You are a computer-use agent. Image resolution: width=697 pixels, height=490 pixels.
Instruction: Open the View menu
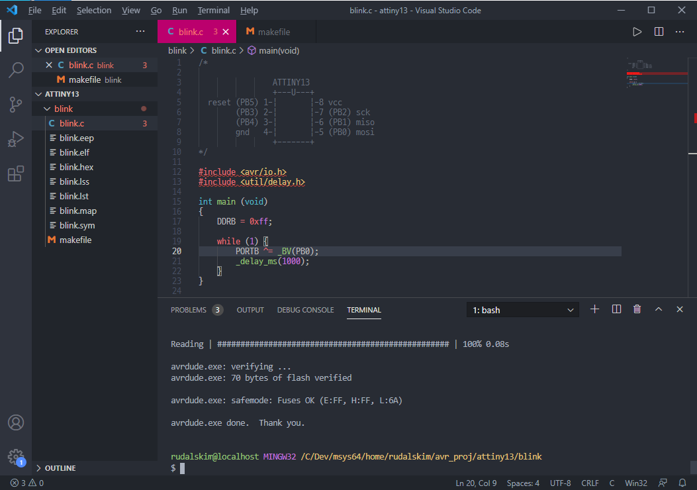[130, 10]
